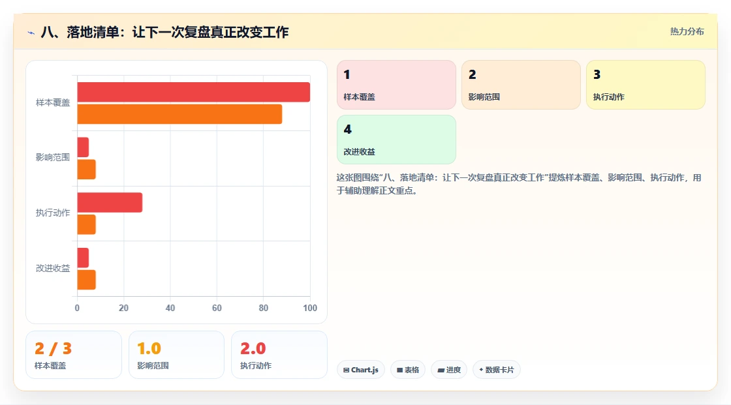Click the orange 执行动作 bar
731x405 pixels.
[86, 224]
